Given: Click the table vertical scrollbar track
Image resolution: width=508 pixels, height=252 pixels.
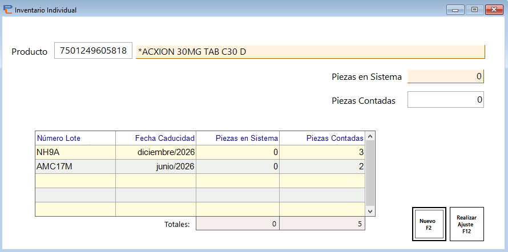Looking at the screenshot, I should [x=370, y=173].
